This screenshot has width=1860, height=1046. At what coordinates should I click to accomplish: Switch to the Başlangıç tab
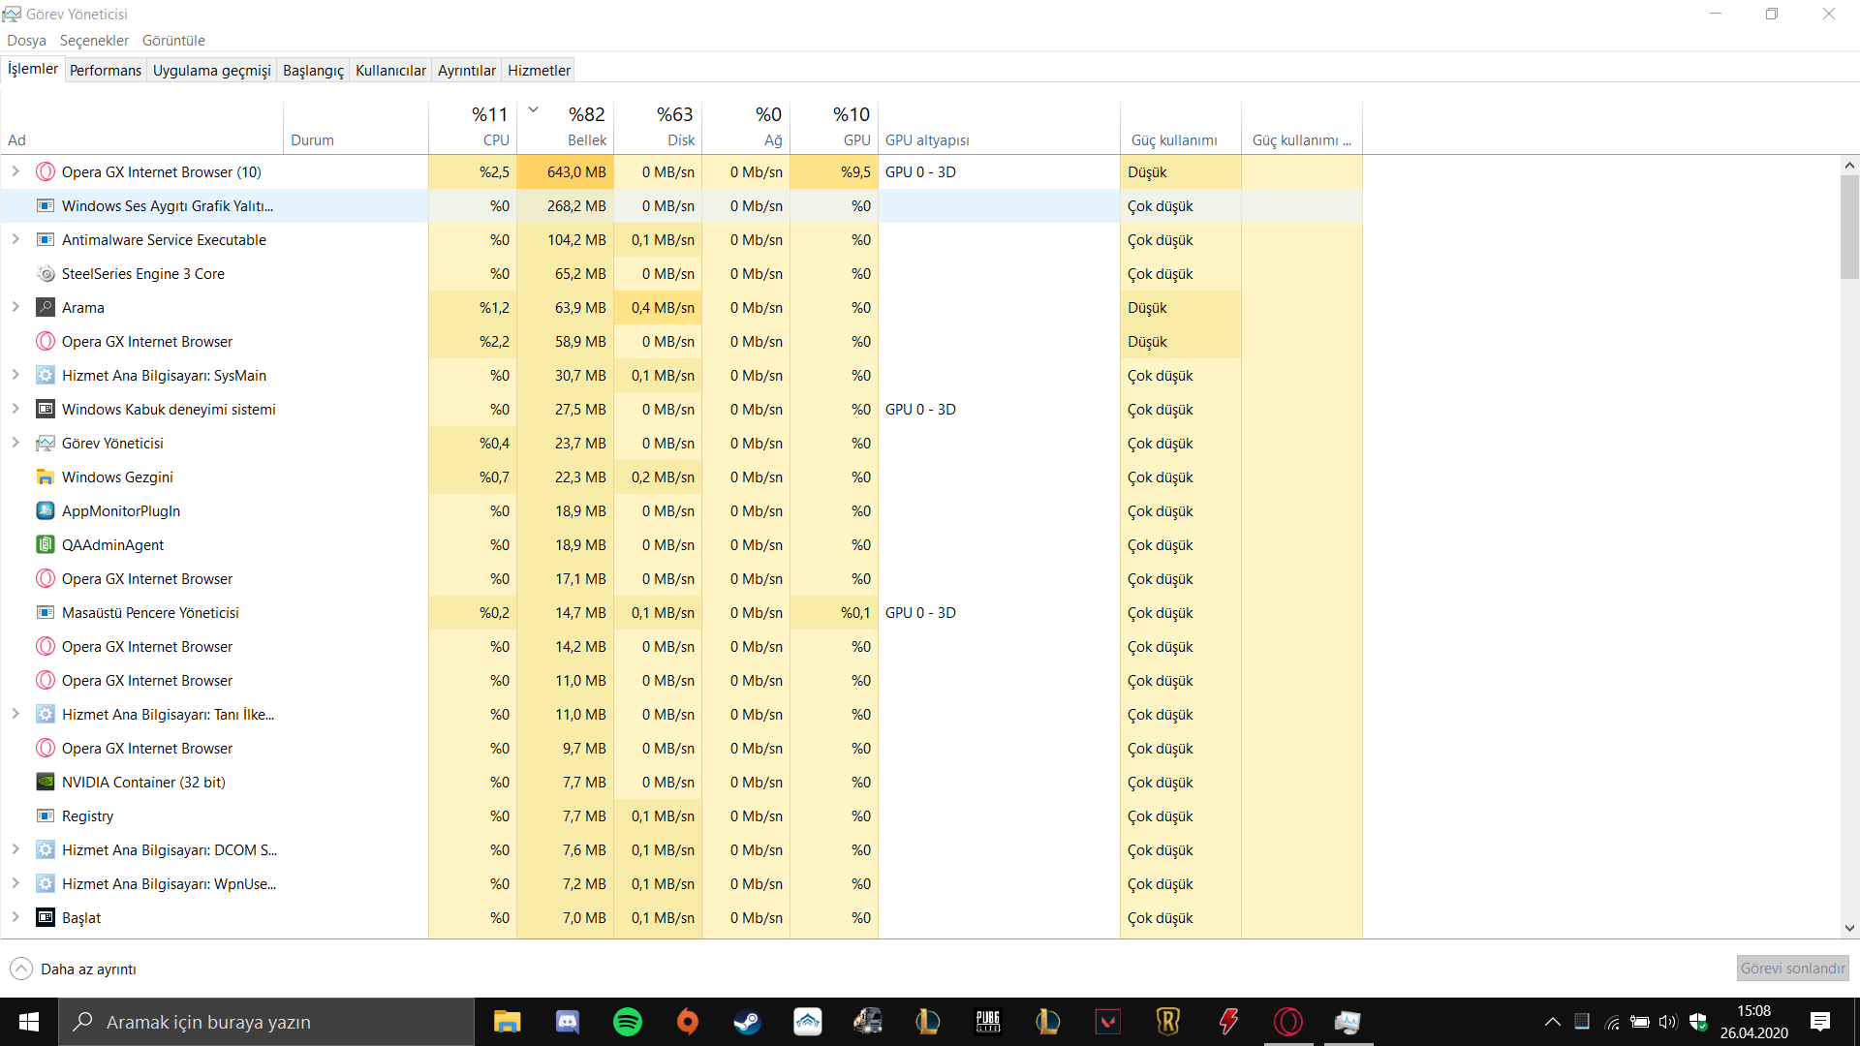click(x=313, y=71)
